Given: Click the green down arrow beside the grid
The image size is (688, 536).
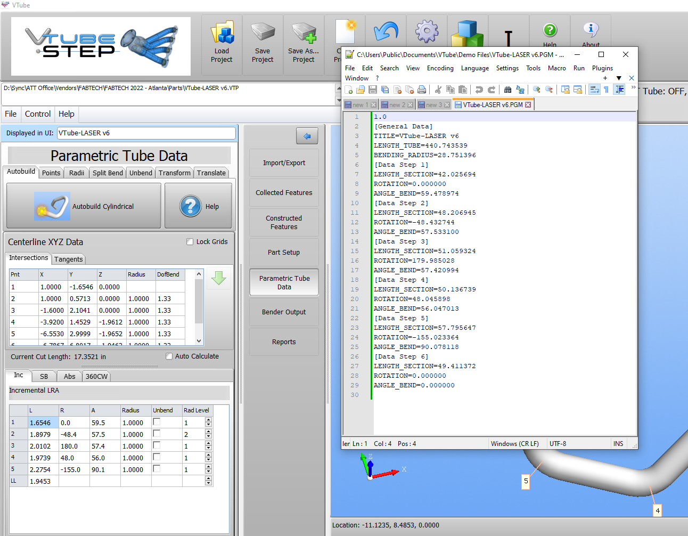Looking at the screenshot, I should [x=219, y=278].
